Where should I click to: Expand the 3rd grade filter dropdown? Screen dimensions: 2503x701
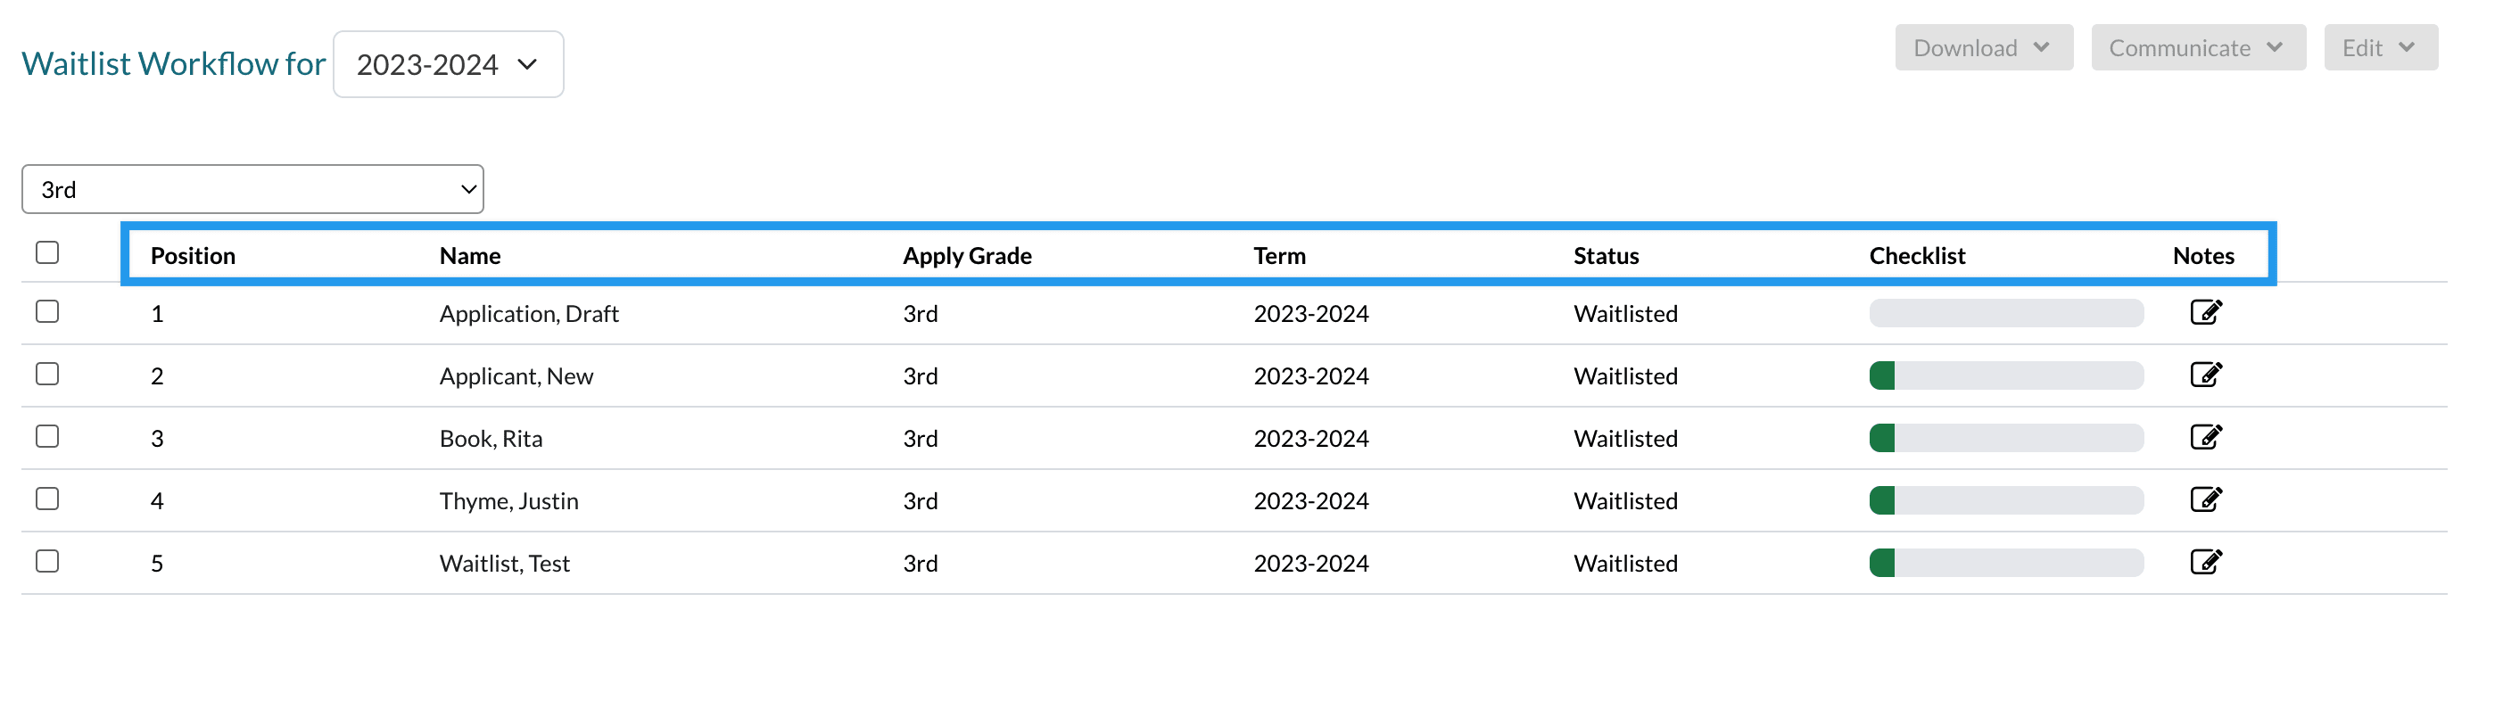pyautogui.click(x=252, y=189)
